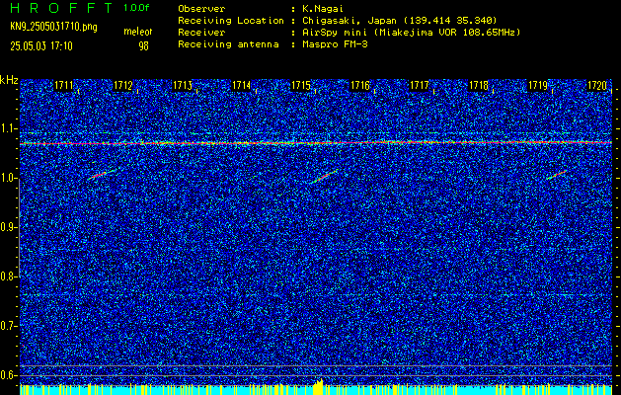
Task: Click the yellow peak in the bottom intensity bar
Action: tap(318, 387)
